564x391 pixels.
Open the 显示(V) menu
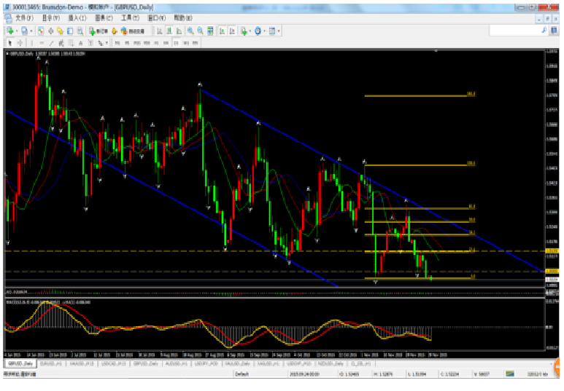coord(51,18)
